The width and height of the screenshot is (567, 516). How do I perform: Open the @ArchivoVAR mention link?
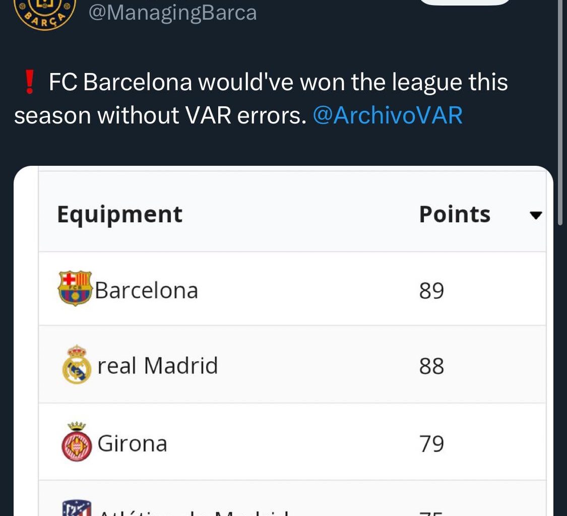click(x=388, y=115)
